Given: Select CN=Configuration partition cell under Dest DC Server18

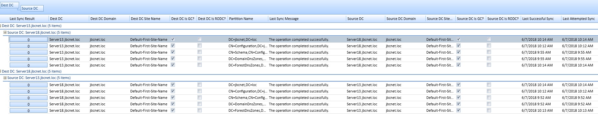Looking at the screenshot, I should pos(248,91).
